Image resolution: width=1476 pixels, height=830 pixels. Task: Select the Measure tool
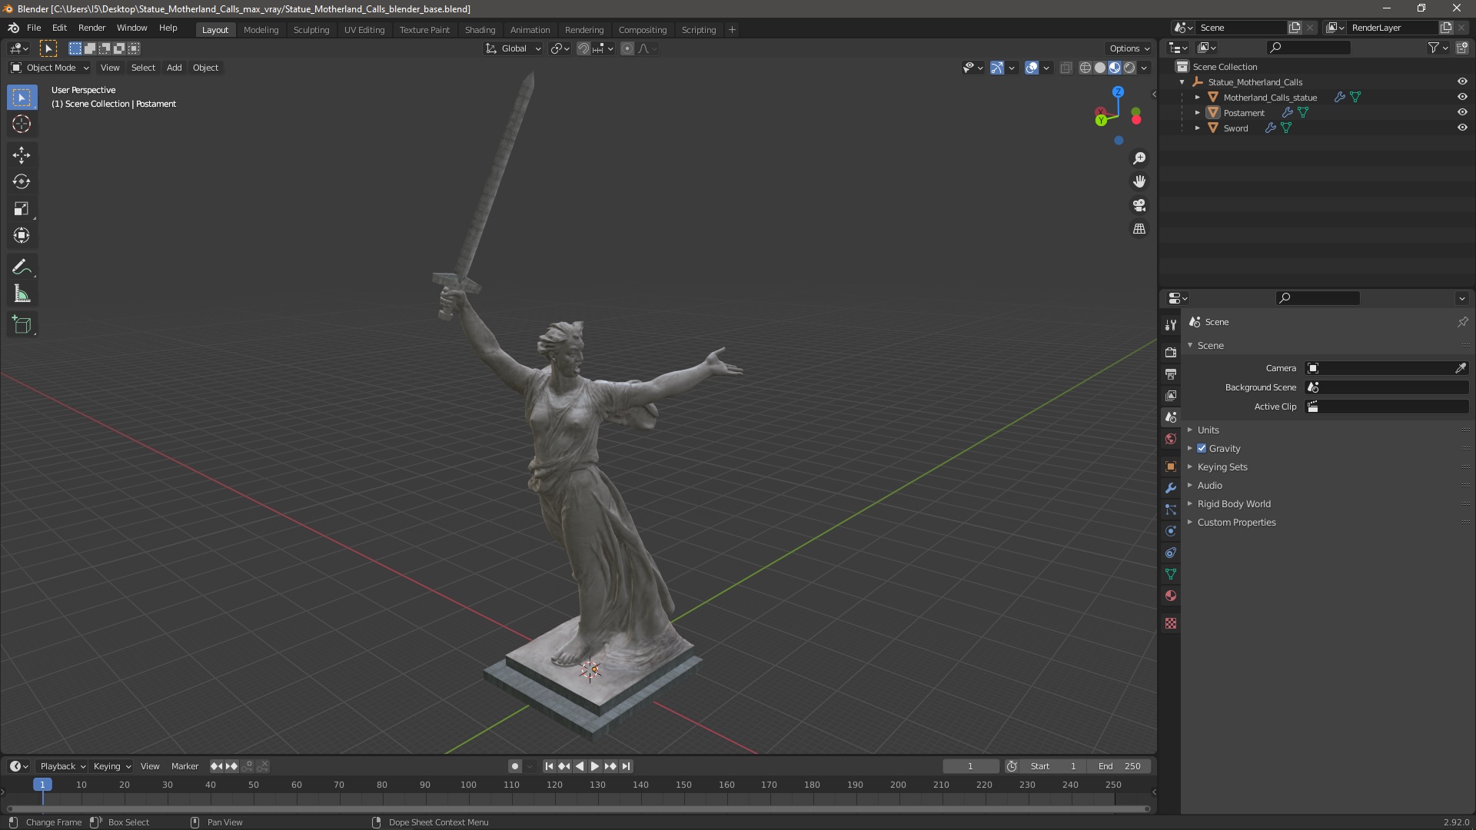pos(22,294)
